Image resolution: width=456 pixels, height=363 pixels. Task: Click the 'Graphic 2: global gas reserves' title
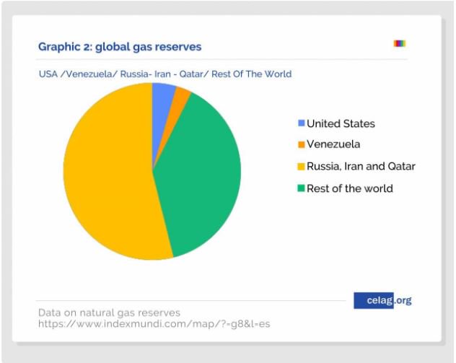tap(120, 47)
